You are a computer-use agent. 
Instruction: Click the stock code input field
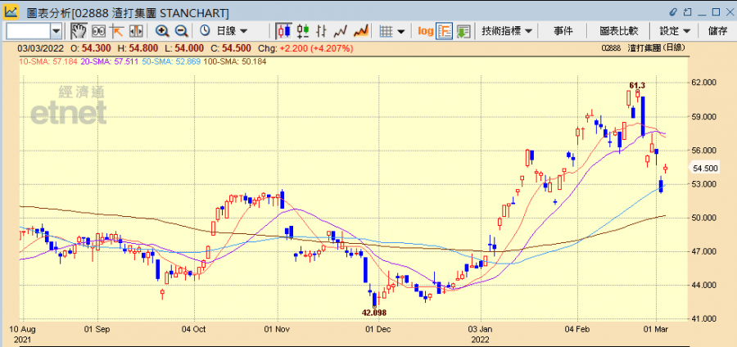pos(28,31)
